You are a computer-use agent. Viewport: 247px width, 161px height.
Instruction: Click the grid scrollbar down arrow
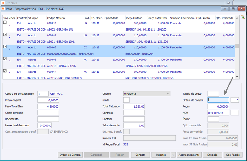pos(237,77)
